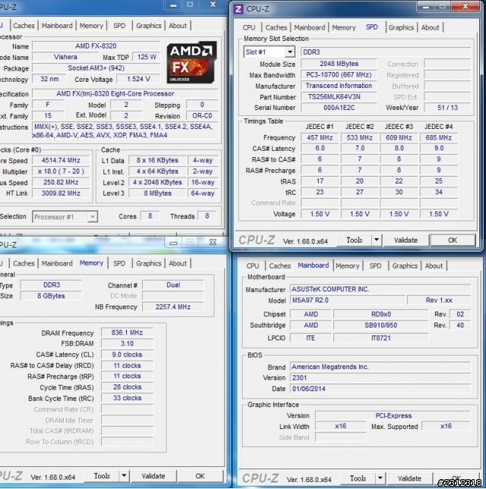486x489 pixels.
Task: Open CPU tab in the motherboard window
Action: click(253, 265)
